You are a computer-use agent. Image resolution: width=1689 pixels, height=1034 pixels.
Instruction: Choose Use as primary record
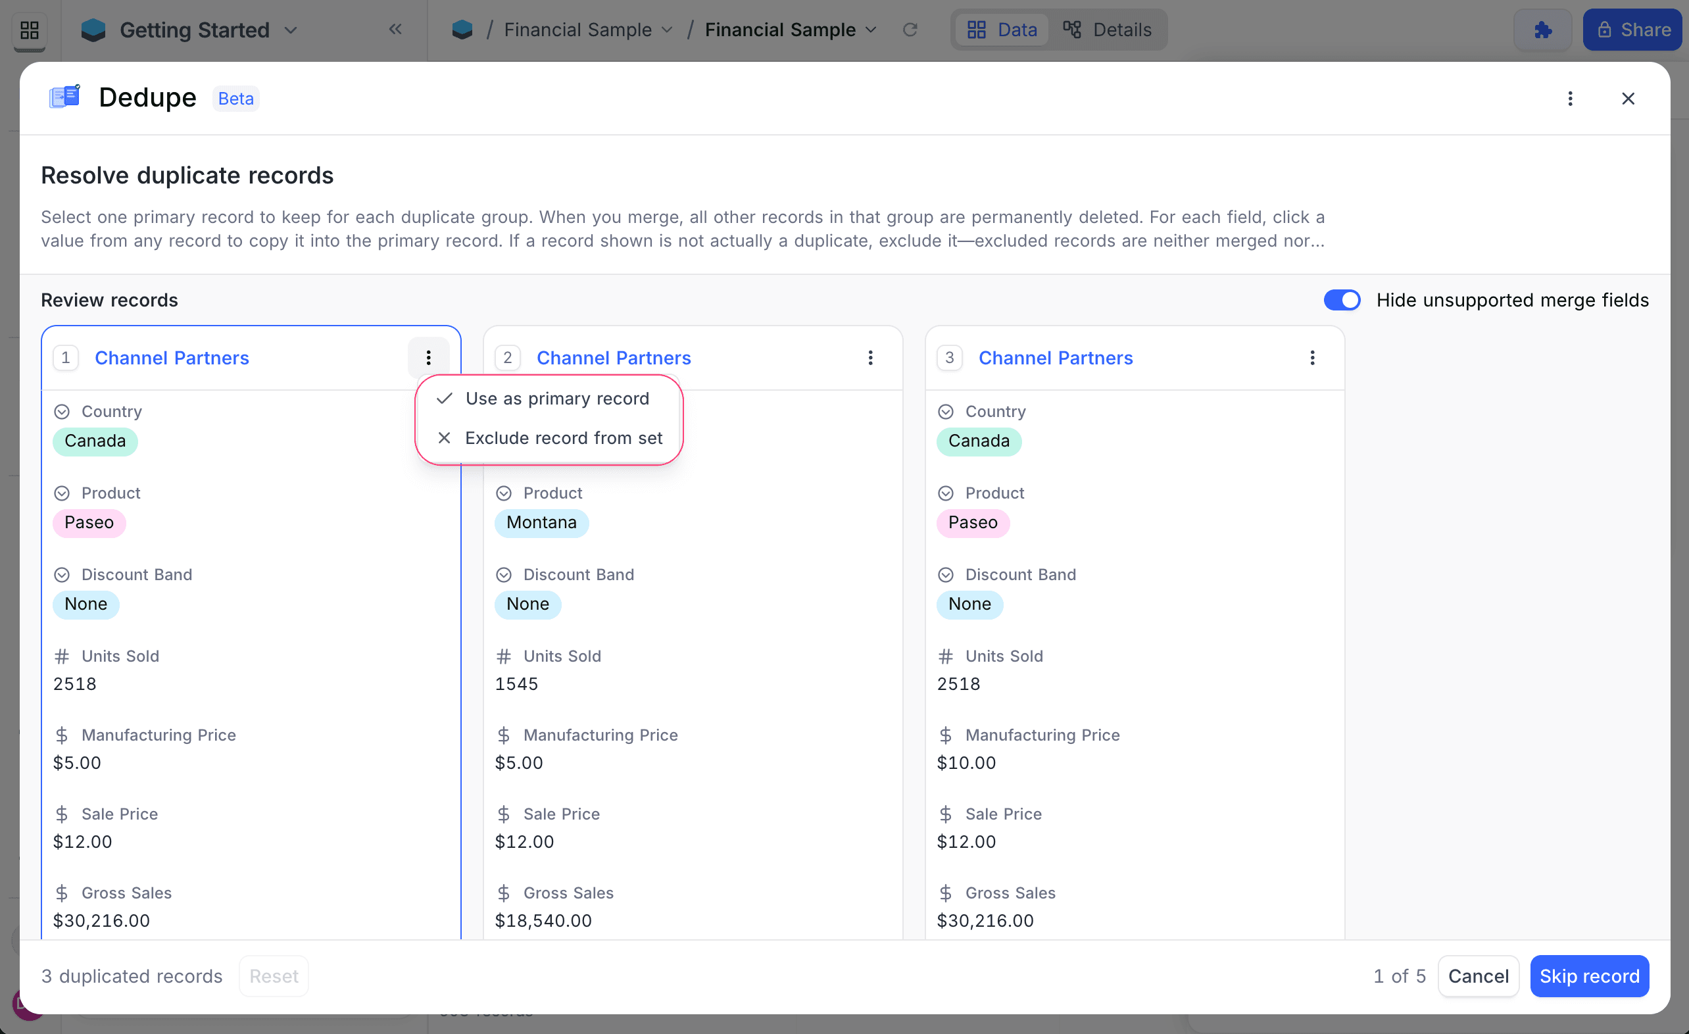[556, 399]
